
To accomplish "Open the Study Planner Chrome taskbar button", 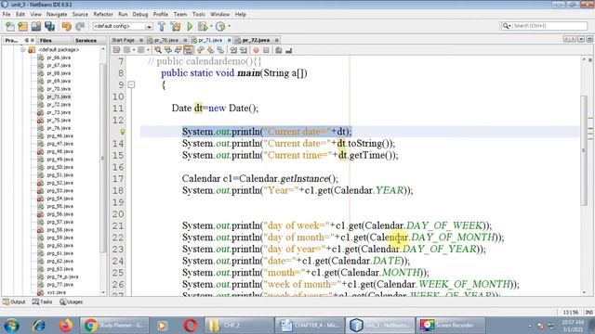I will click(x=114, y=326).
